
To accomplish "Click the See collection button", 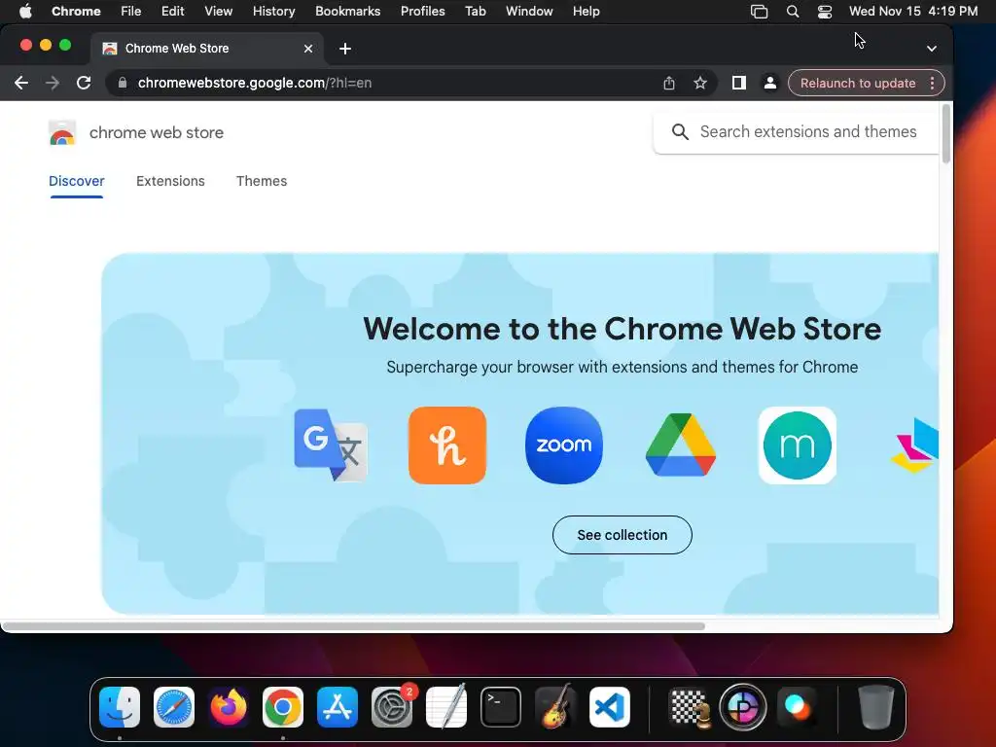I will [x=622, y=535].
